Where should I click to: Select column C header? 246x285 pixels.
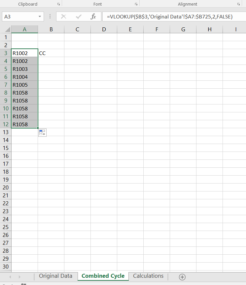tap(78, 29)
